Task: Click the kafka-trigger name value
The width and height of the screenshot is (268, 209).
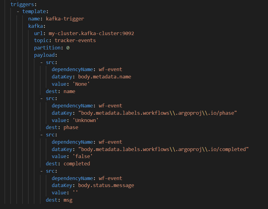Action: [x=65, y=19]
